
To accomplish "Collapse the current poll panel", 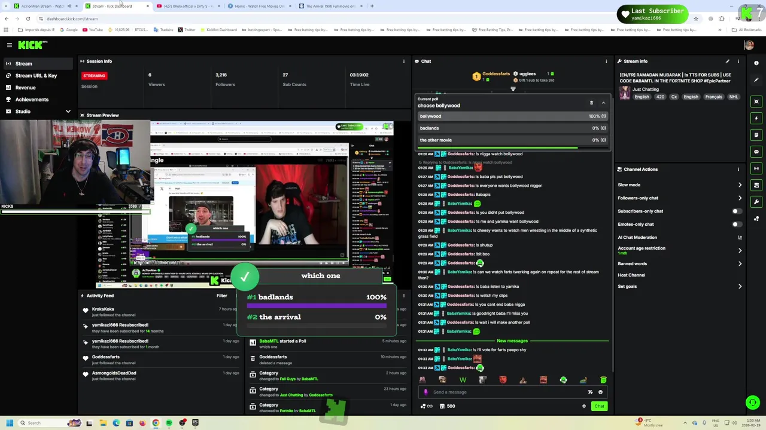I will pyautogui.click(x=603, y=103).
